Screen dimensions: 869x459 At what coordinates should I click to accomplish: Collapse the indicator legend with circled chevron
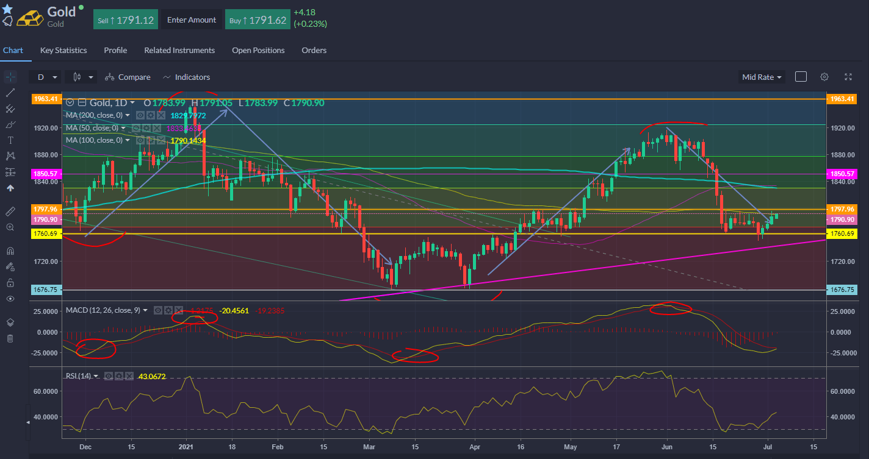[x=70, y=103]
